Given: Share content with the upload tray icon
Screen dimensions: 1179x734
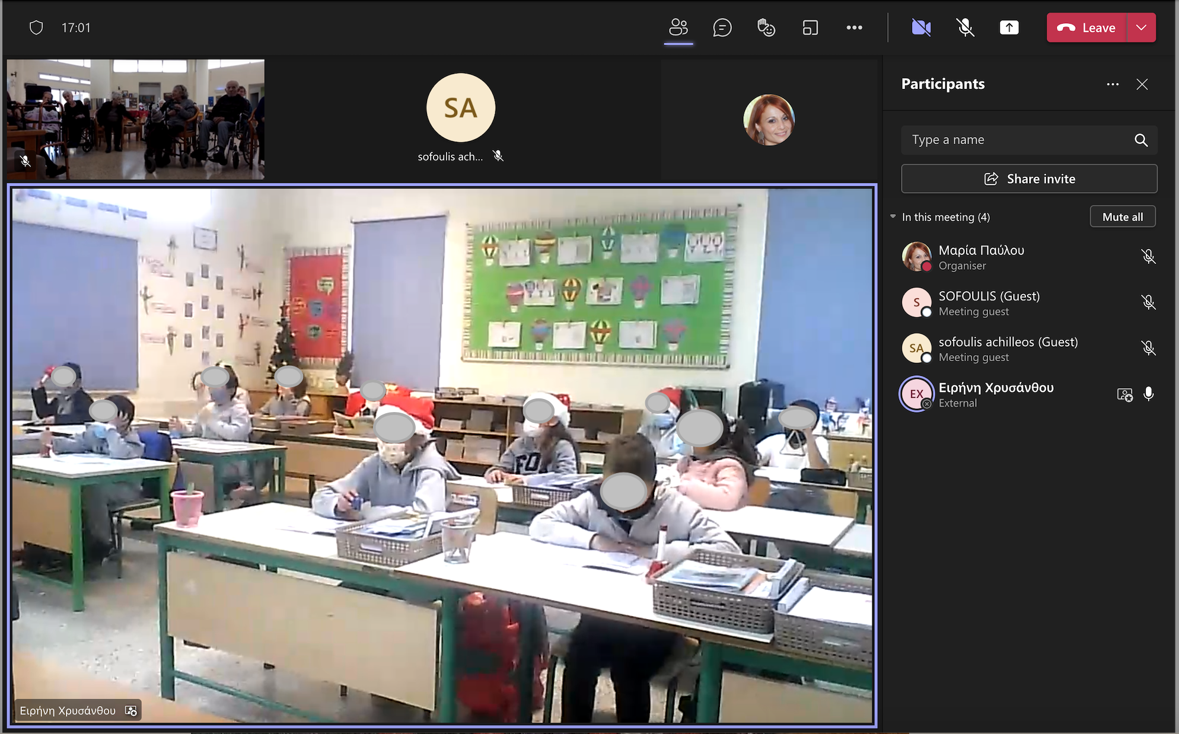Looking at the screenshot, I should click(1009, 27).
